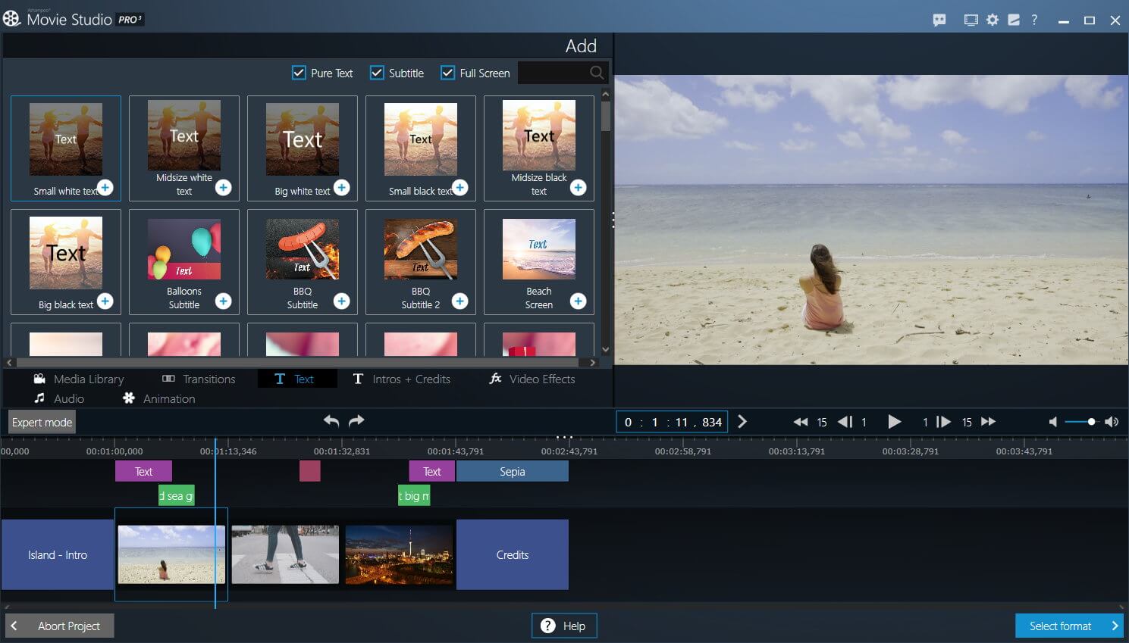Toggle the Full Screen checkbox off
Image resolution: width=1129 pixels, height=643 pixels.
[447, 72]
